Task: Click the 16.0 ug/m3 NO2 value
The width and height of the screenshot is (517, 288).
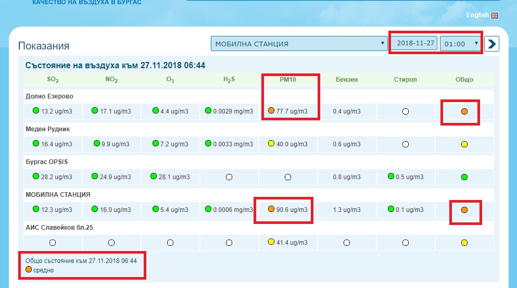Action: tap(116, 210)
